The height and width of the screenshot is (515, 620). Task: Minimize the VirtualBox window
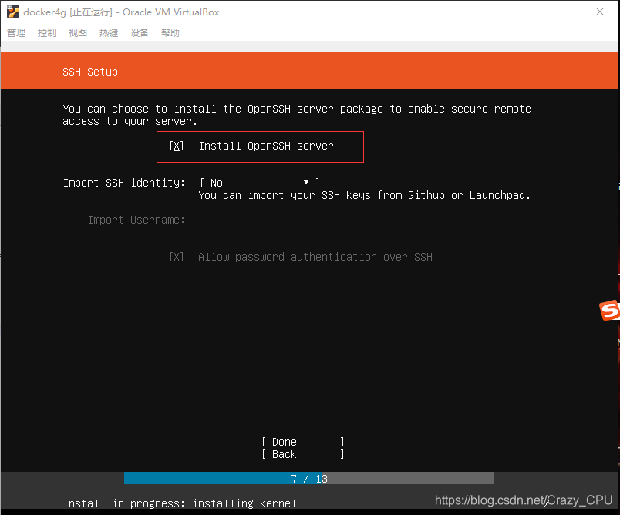pyautogui.click(x=530, y=12)
